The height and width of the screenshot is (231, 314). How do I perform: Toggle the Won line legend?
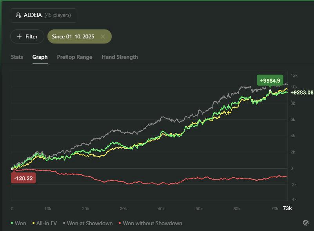point(20,223)
